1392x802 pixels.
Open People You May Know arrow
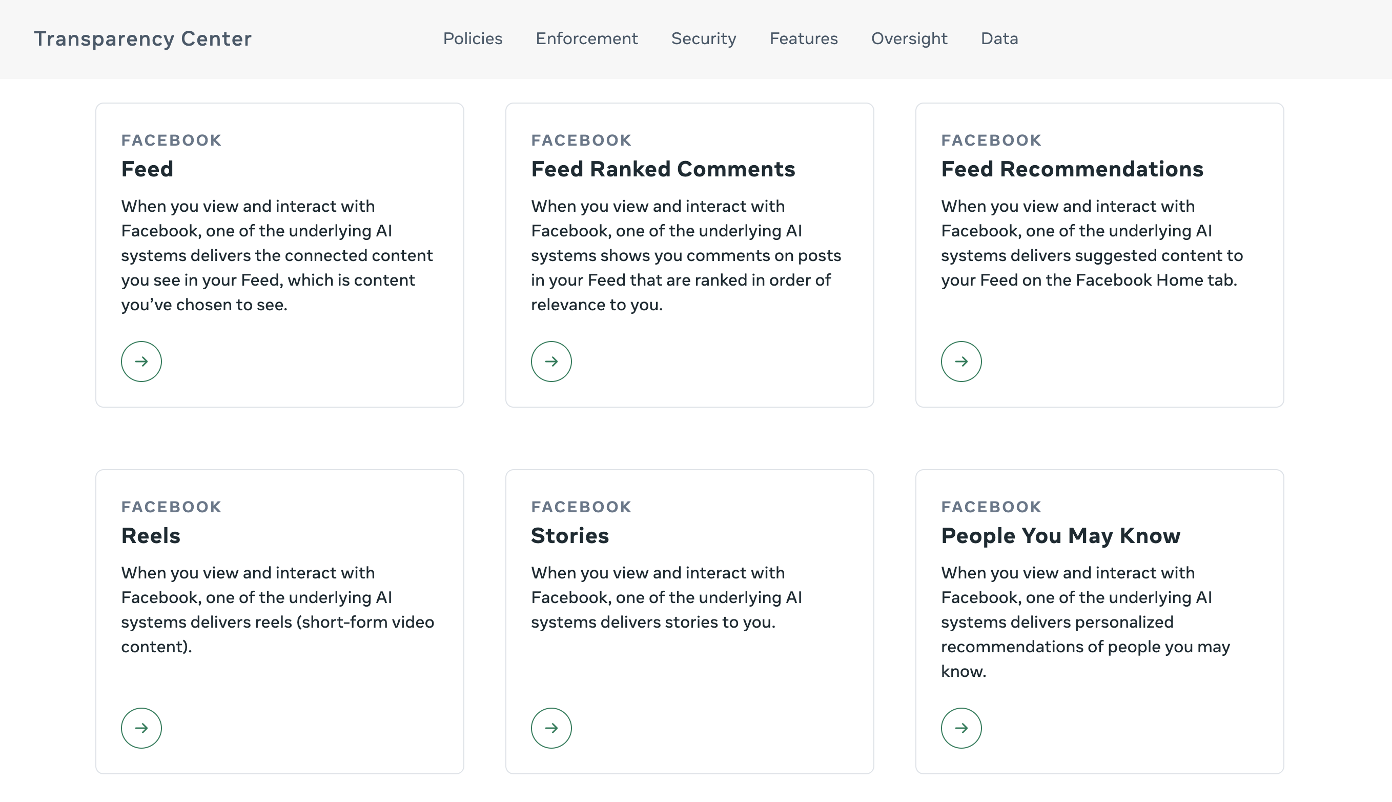click(961, 728)
